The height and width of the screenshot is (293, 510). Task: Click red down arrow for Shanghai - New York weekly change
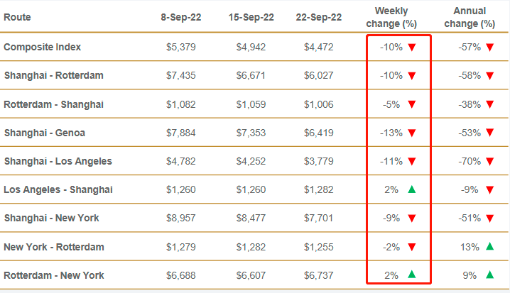(411, 219)
